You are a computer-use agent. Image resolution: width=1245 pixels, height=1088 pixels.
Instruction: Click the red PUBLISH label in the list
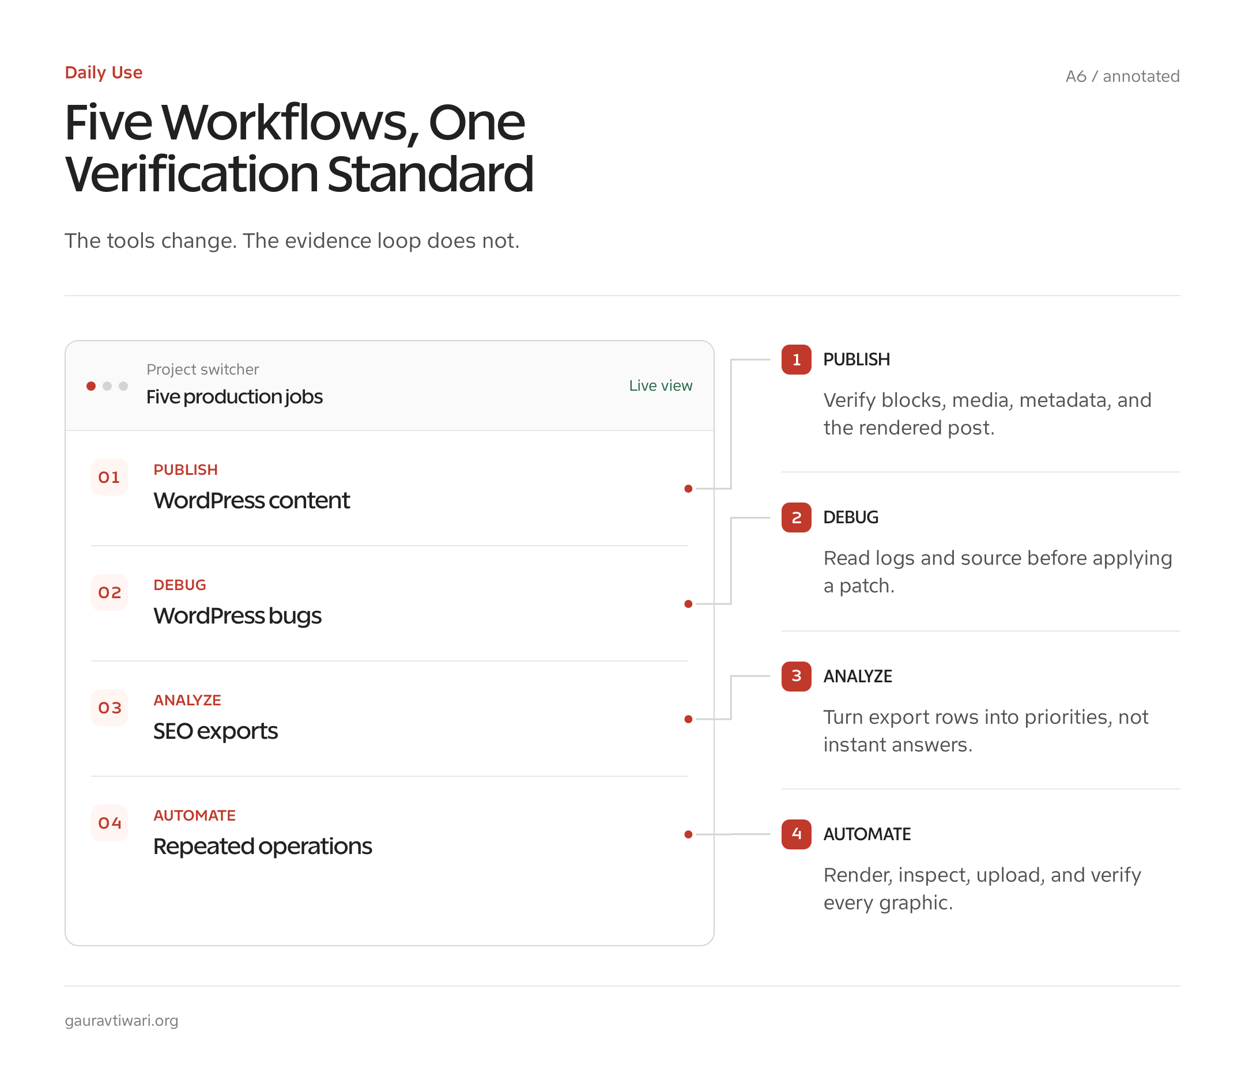(185, 470)
